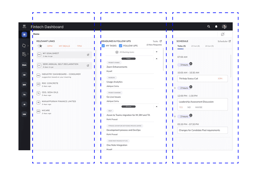Click the search magnifier icon
253x175 pixels.
(209, 26)
